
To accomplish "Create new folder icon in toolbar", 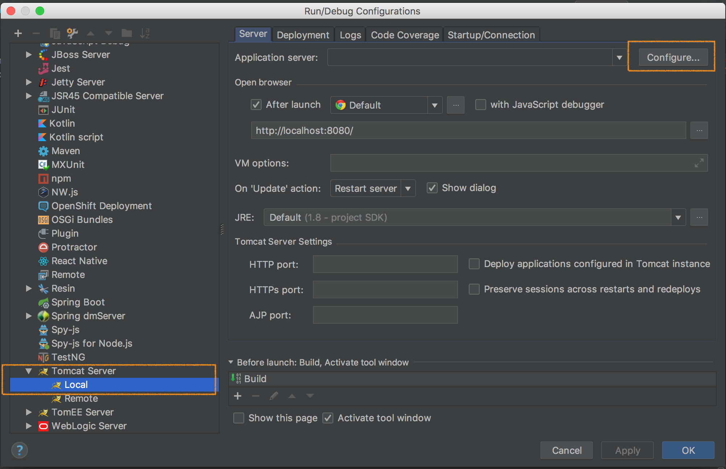I will pyautogui.click(x=126, y=33).
